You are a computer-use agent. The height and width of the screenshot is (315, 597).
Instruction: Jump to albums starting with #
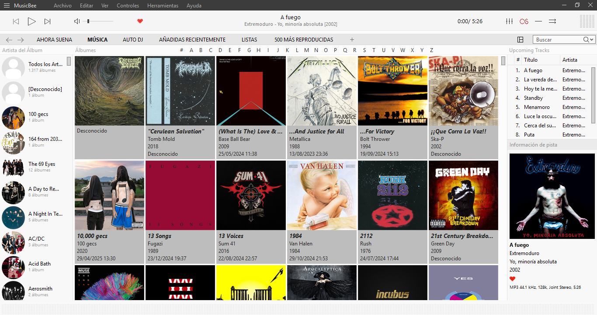pyautogui.click(x=181, y=50)
